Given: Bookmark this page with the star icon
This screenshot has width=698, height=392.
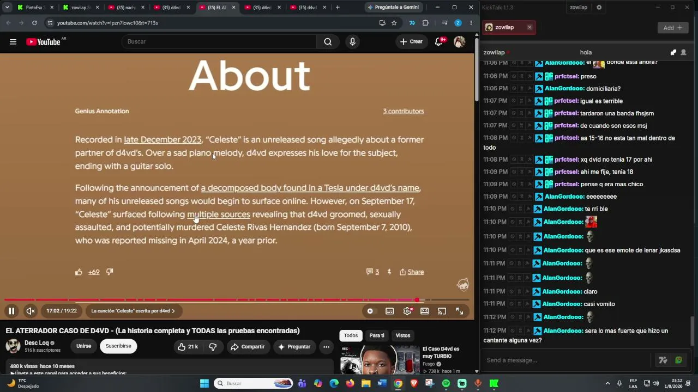Looking at the screenshot, I should click(394, 23).
